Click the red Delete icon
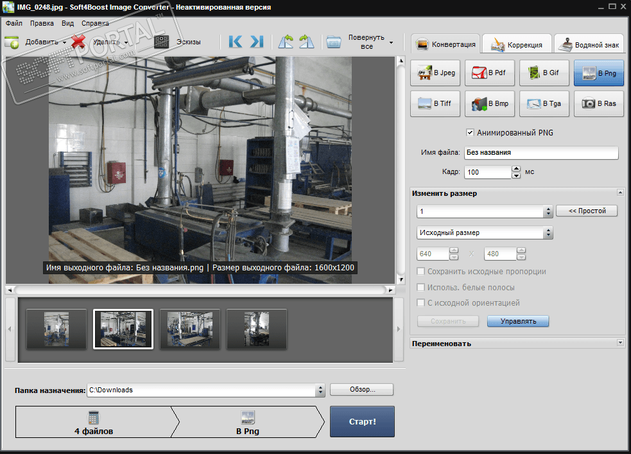631x454 pixels. 79,42
